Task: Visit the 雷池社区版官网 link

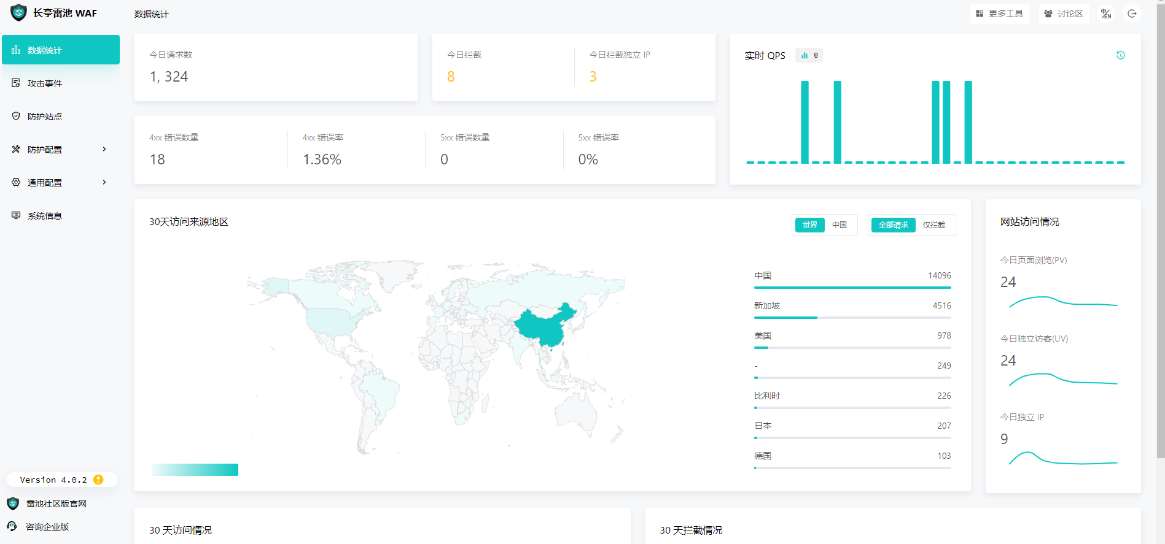Action: [x=55, y=504]
